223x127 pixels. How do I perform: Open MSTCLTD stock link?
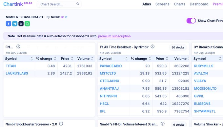pos(108,73)
